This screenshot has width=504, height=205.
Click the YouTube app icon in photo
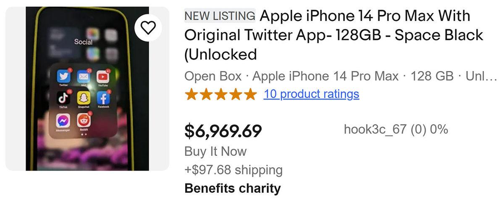[102, 77]
